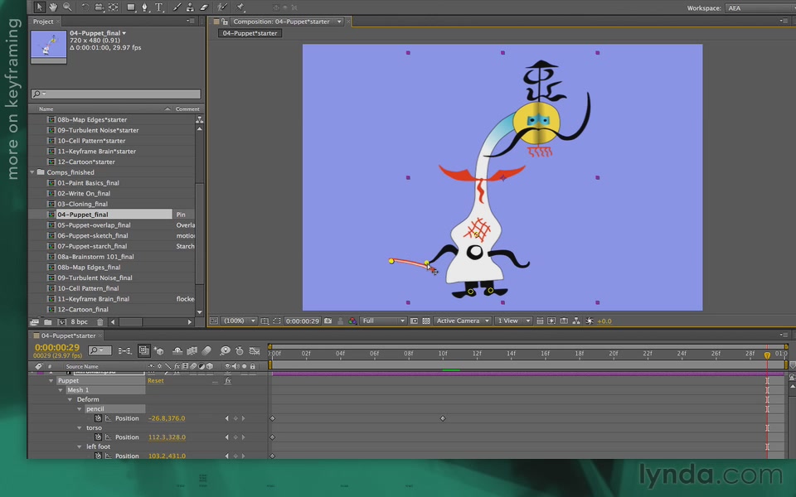Click Interpret Footage icon at Project panel bottom
The image size is (796, 497).
[x=35, y=321]
